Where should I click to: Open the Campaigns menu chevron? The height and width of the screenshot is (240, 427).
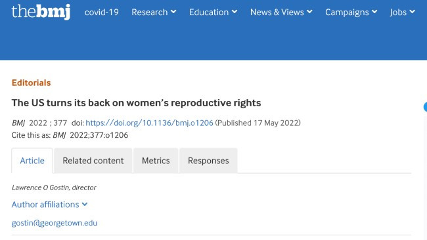click(x=374, y=12)
